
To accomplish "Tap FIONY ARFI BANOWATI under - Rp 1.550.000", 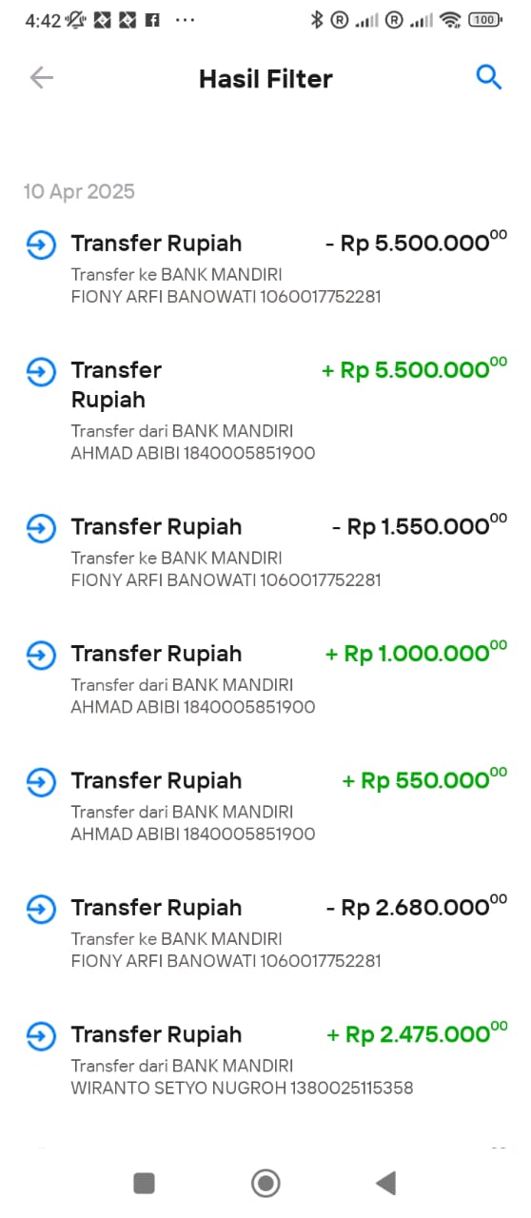I will 164,580.
